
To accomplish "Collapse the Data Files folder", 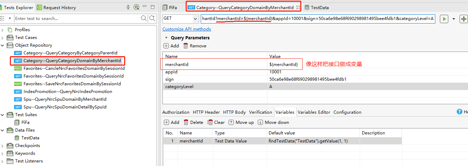I will [2, 130].
